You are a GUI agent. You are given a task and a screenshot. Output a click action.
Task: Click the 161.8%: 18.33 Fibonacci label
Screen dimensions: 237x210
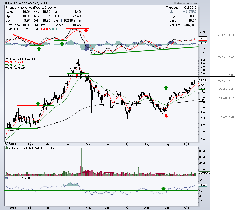(225, 35)
